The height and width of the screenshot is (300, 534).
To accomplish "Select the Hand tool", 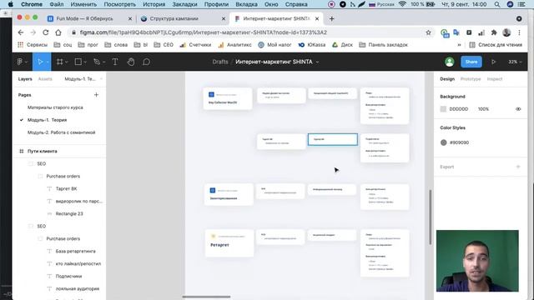I will click(x=131, y=62).
